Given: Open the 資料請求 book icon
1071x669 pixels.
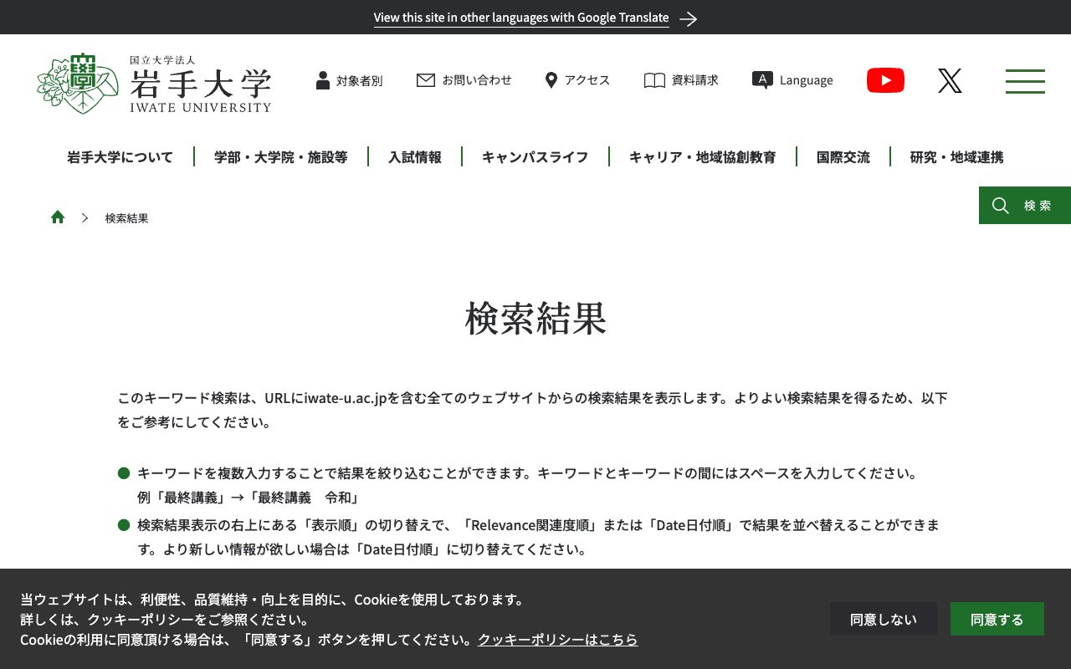Looking at the screenshot, I should click(654, 79).
